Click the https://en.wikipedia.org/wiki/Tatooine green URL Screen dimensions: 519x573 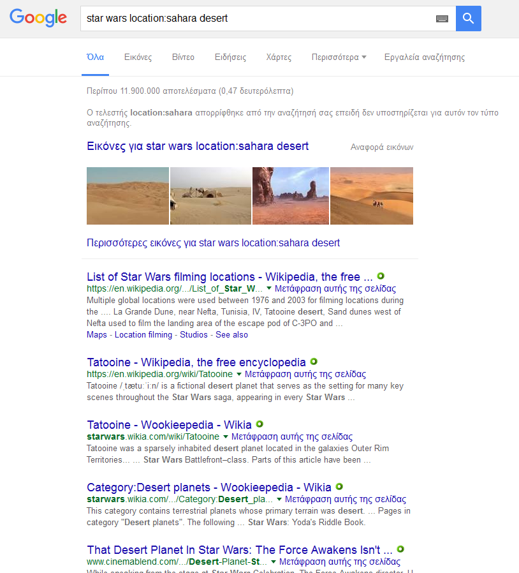tap(159, 374)
